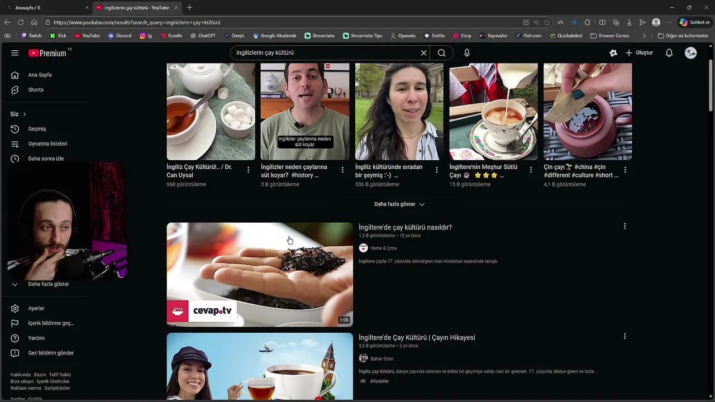Show more bookmarks chevron
715x402 pixels.
[x=644, y=36]
